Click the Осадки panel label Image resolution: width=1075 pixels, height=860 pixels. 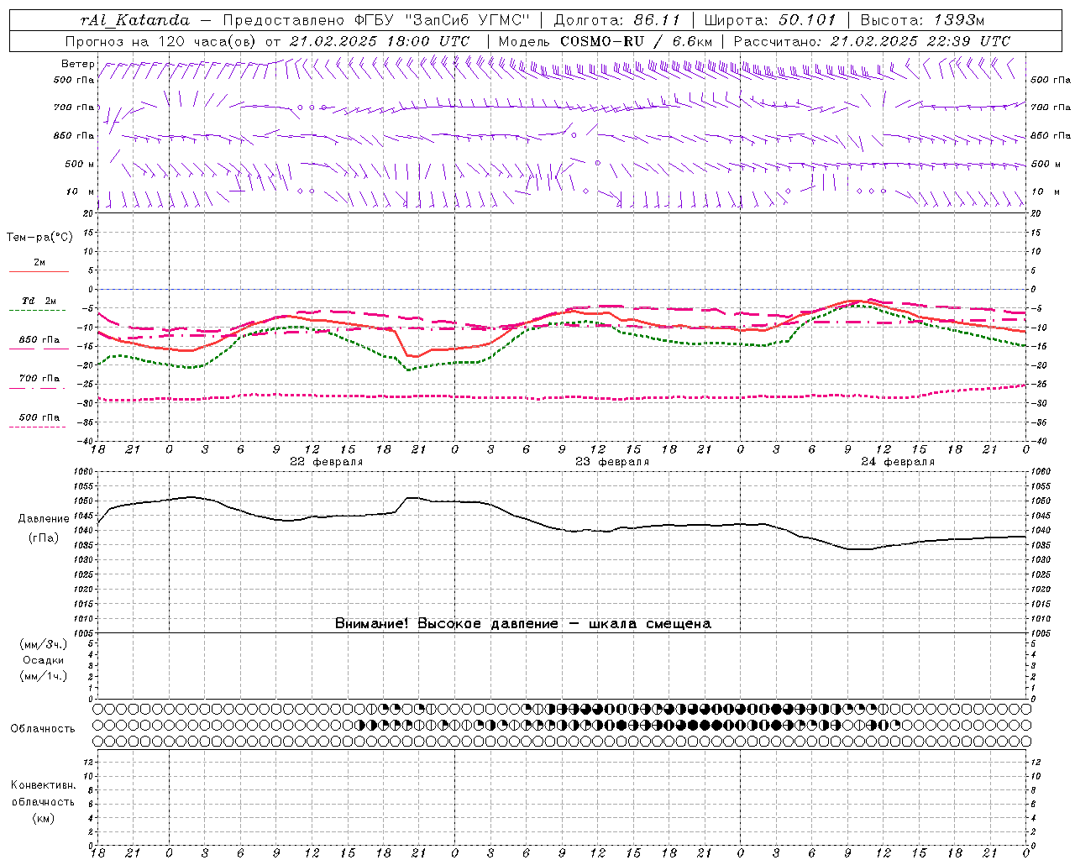coord(44,660)
